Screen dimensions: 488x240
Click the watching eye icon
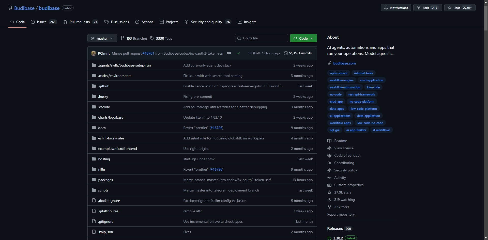tap(329, 200)
